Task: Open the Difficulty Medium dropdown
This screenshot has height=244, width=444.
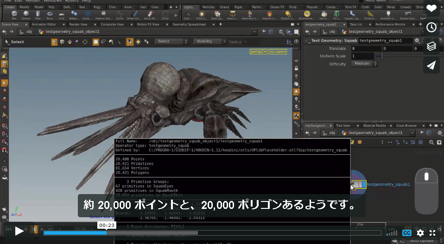Action: tap(364, 64)
